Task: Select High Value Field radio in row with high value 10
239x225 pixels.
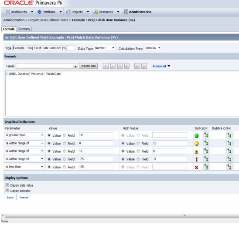Action: click(x=138, y=143)
